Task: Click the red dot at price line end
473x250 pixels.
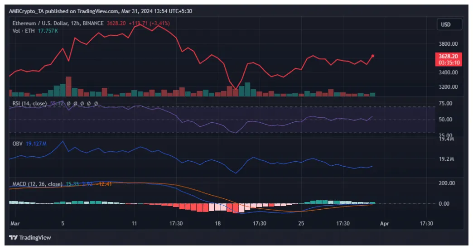Action: tap(373, 56)
